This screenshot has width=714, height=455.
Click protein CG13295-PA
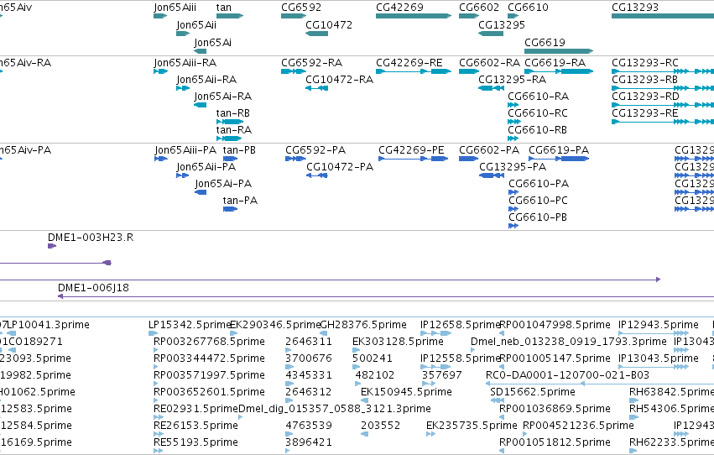[x=513, y=167]
